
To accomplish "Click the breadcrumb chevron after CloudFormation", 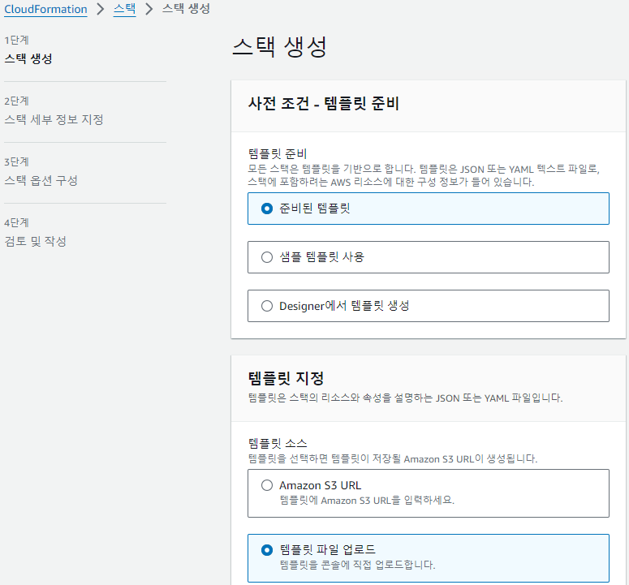I will click(101, 9).
